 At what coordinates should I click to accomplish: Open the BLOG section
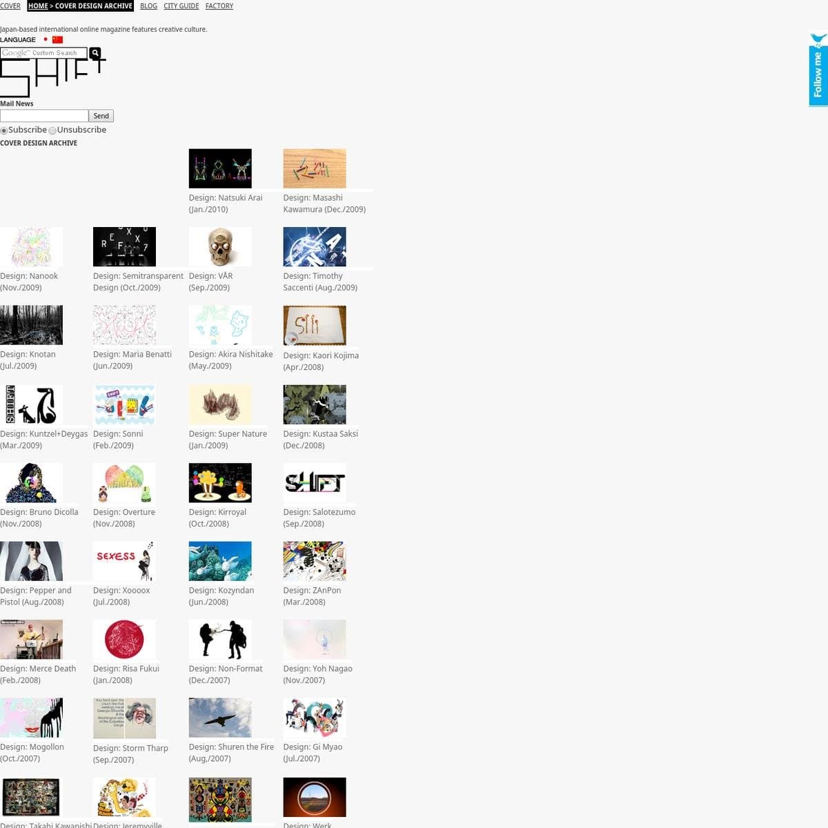(x=148, y=6)
